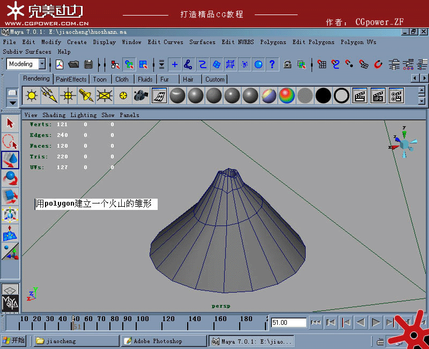
Task: Open the Hypershade shelf icon
Action: coord(159,96)
